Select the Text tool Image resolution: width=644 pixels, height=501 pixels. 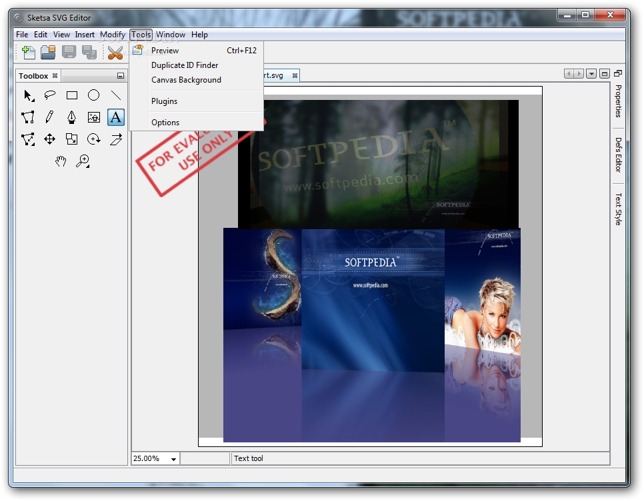(x=116, y=117)
